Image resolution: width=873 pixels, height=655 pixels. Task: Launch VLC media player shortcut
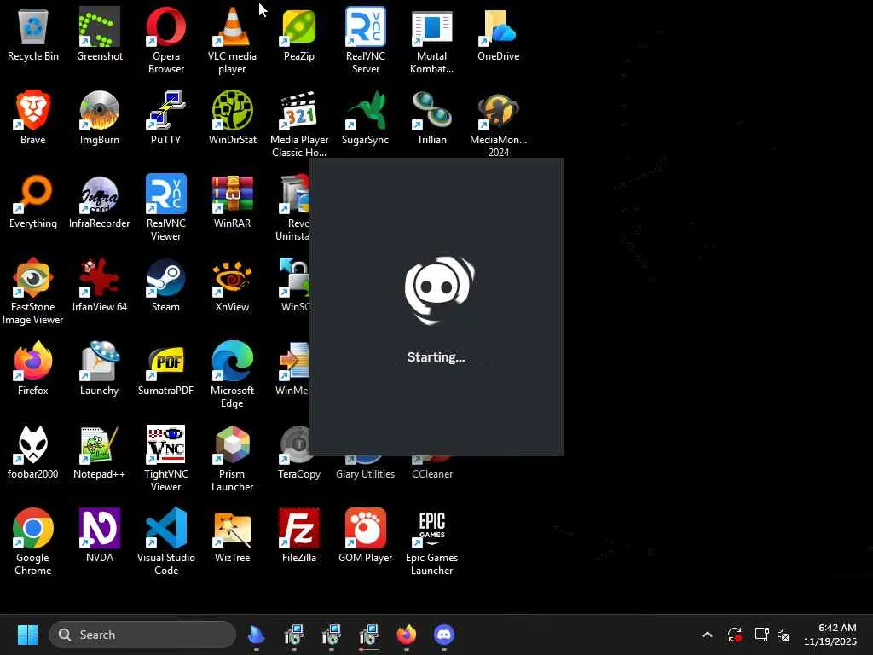point(232,40)
